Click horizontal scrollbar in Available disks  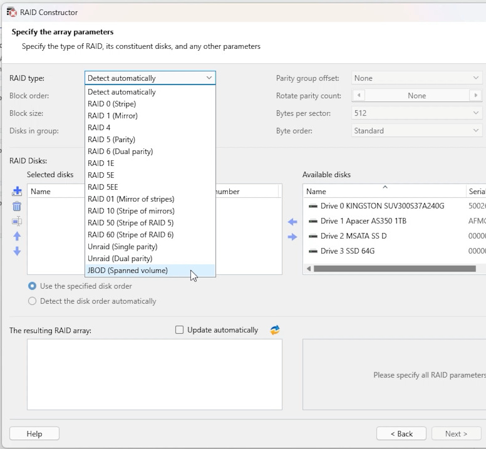[395, 269]
